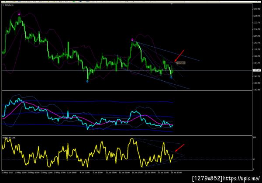Select the blue buy arrow at the early-June low
This screenshot has width=262, height=183.
[87, 81]
